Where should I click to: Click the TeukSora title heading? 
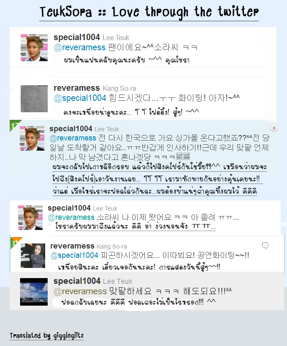click(149, 12)
